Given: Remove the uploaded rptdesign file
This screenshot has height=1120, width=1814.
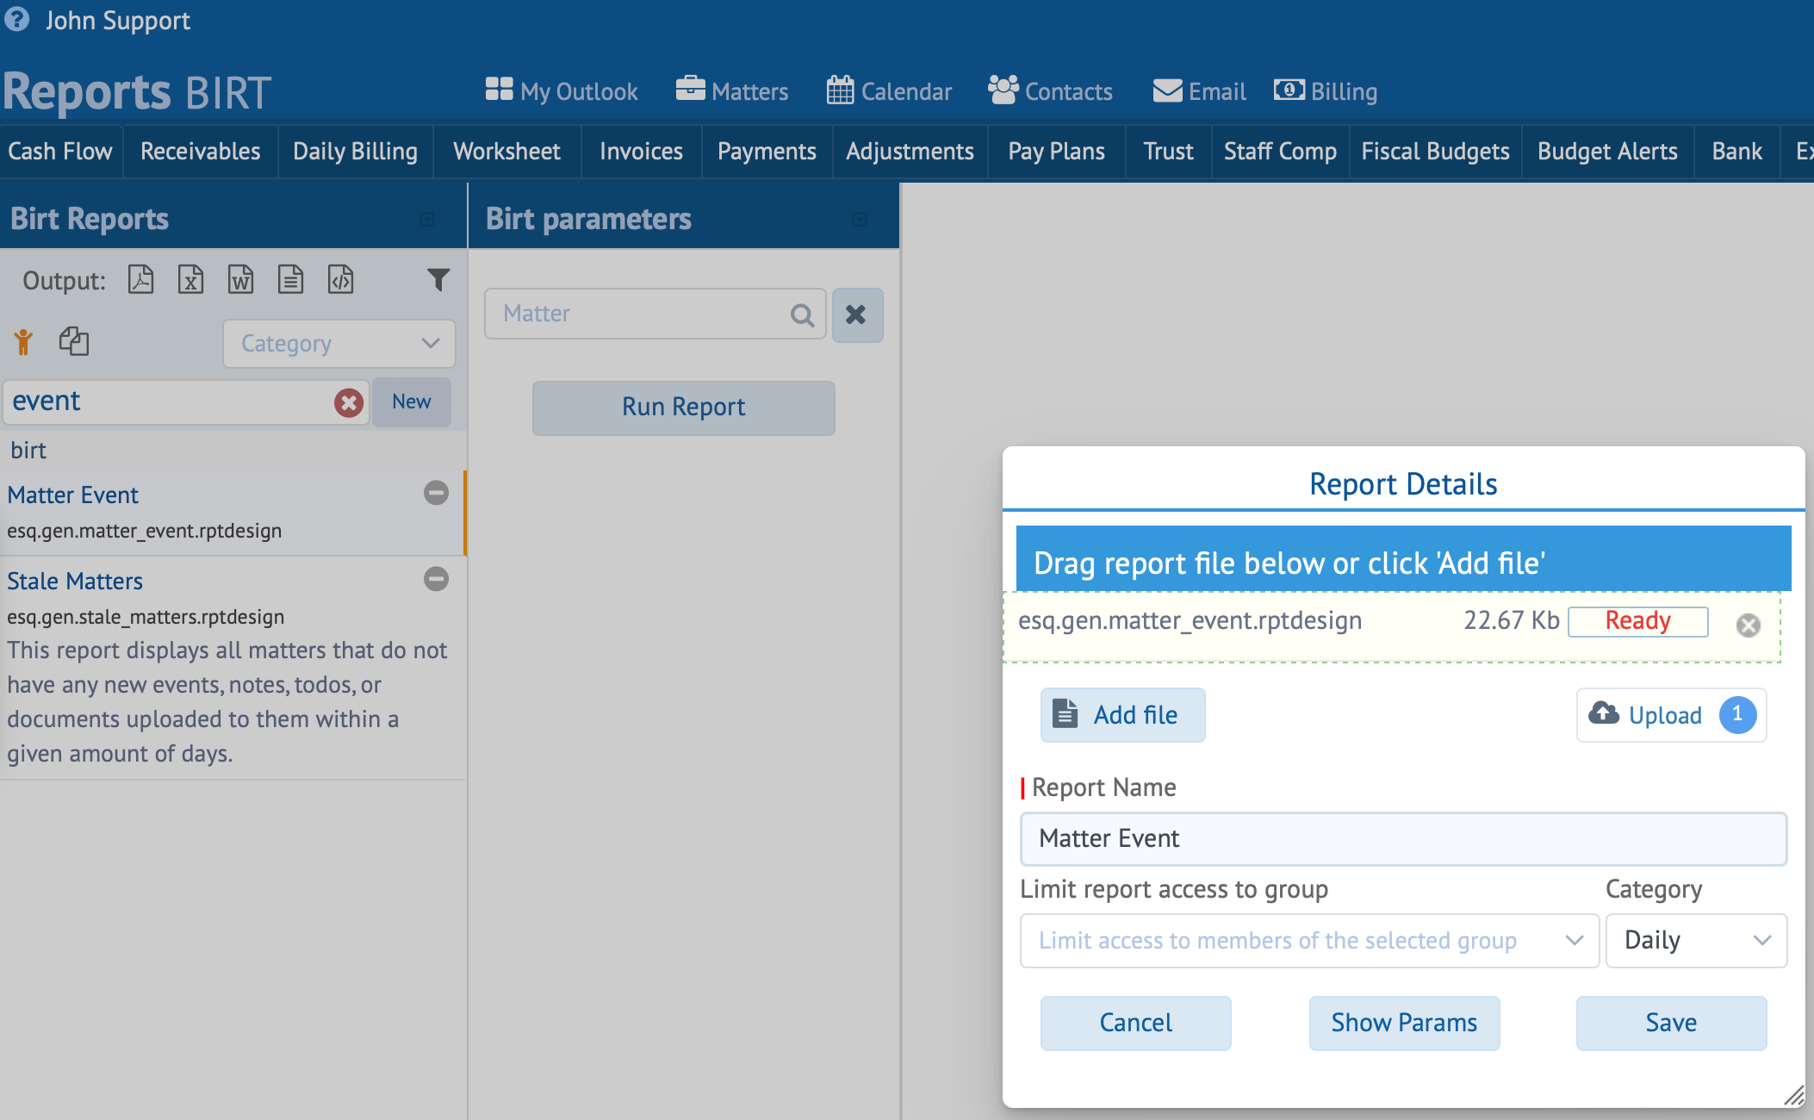Looking at the screenshot, I should [x=1748, y=625].
